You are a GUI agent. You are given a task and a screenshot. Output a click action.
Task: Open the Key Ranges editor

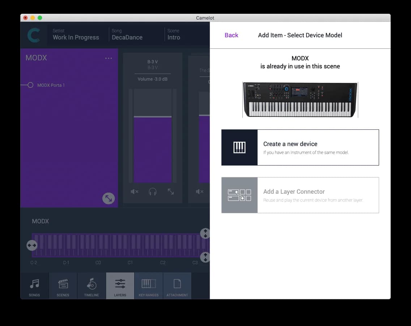point(148,286)
